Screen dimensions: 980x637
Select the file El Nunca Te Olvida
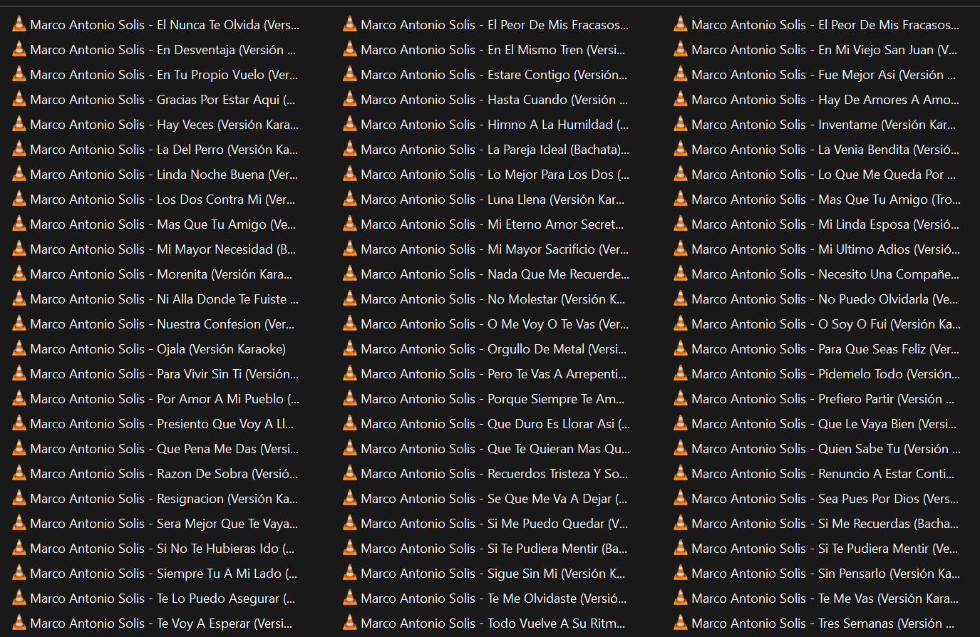[x=164, y=25]
